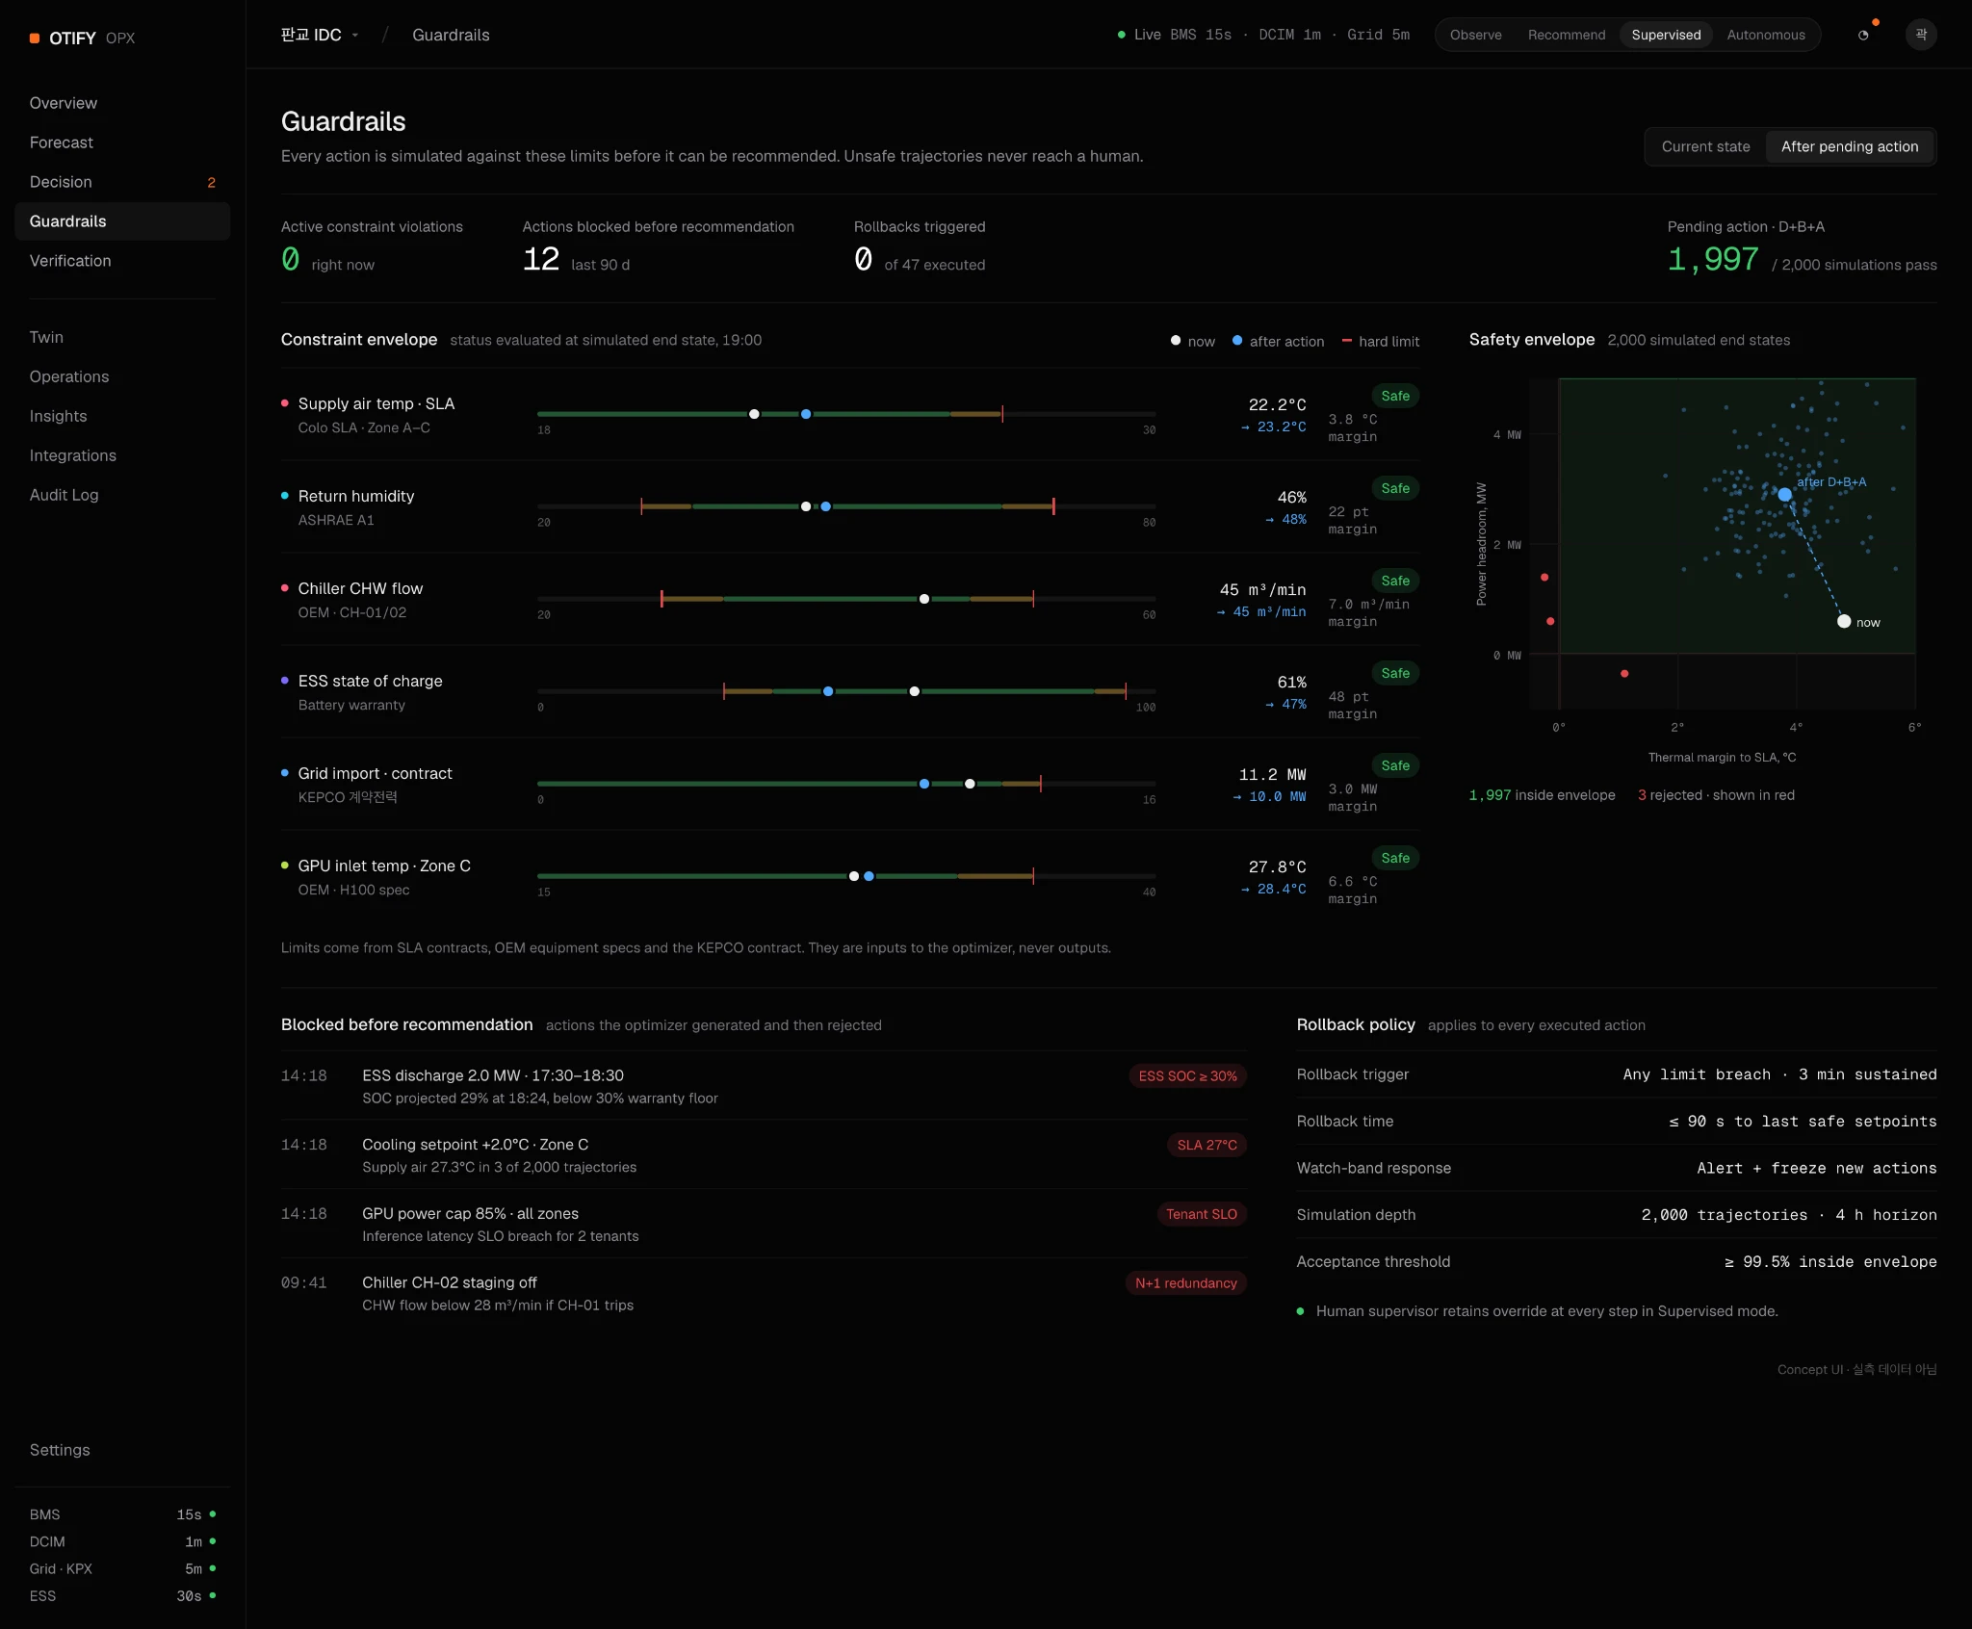Click the green Live status dot
Viewport: 1972px width, 1629px height.
click(x=1121, y=35)
